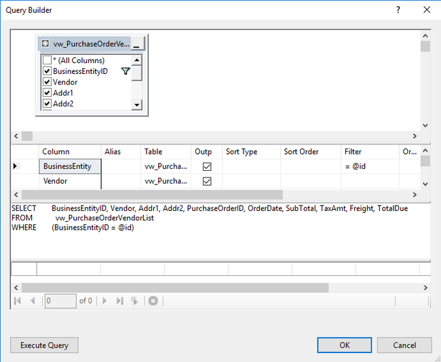Click diagram pane horizontal scroll right arrow

[415, 136]
